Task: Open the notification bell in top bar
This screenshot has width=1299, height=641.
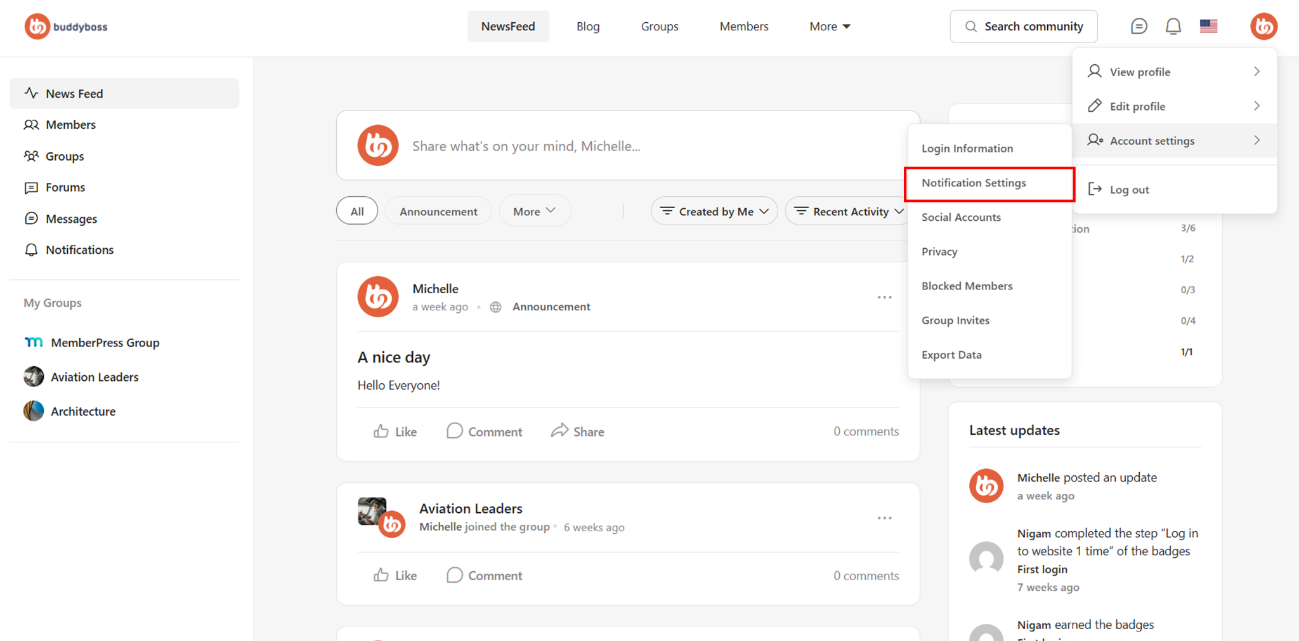Action: (x=1173, y=26)
